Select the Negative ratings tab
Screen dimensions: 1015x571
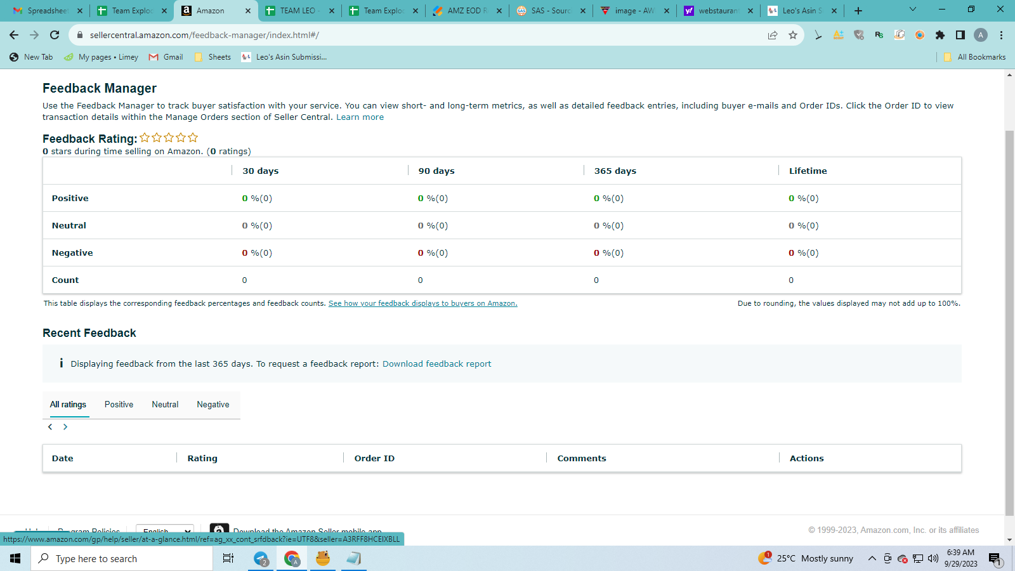(x=213, y=405)
